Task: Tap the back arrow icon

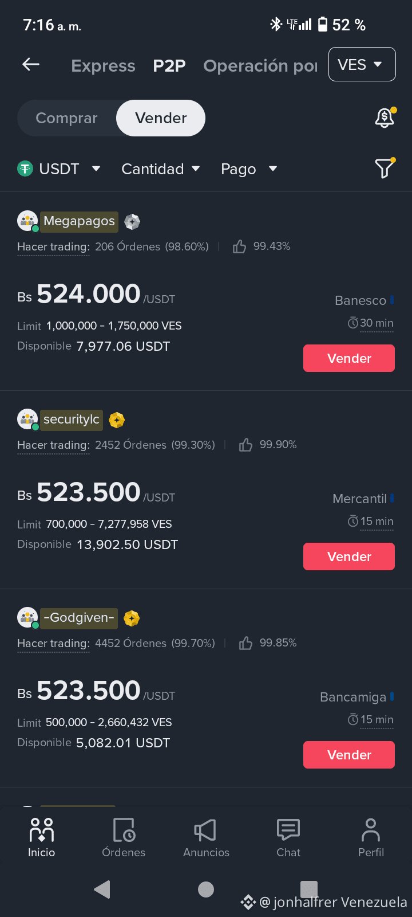Action: 31,65
